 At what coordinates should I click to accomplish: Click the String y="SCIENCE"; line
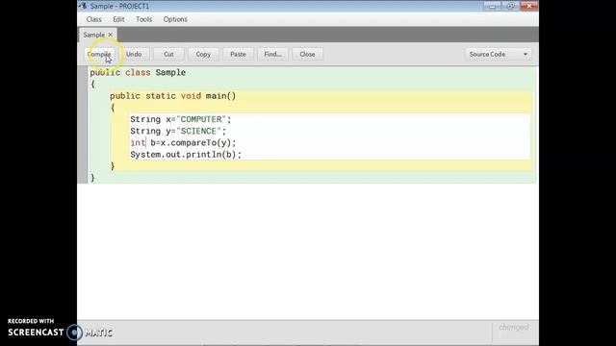(x=178, y=131)
